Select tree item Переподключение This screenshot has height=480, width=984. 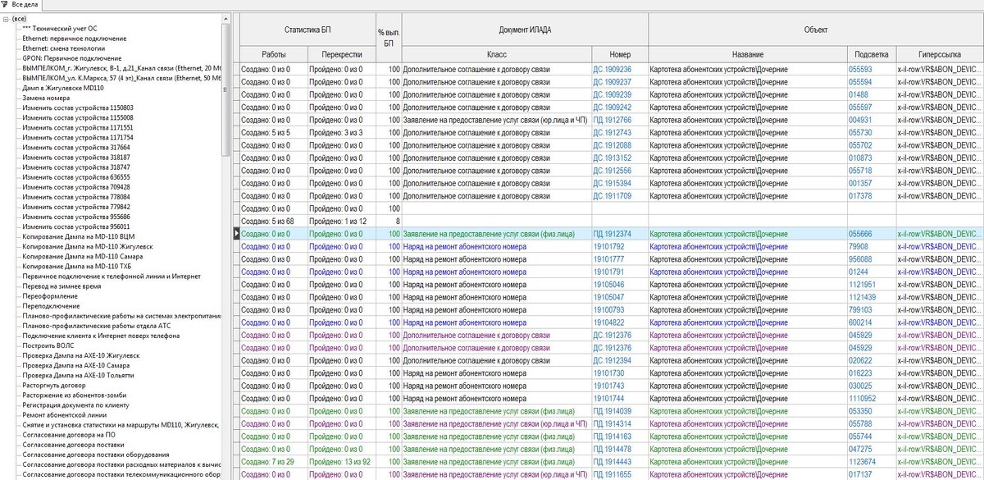tap(51, 305)
